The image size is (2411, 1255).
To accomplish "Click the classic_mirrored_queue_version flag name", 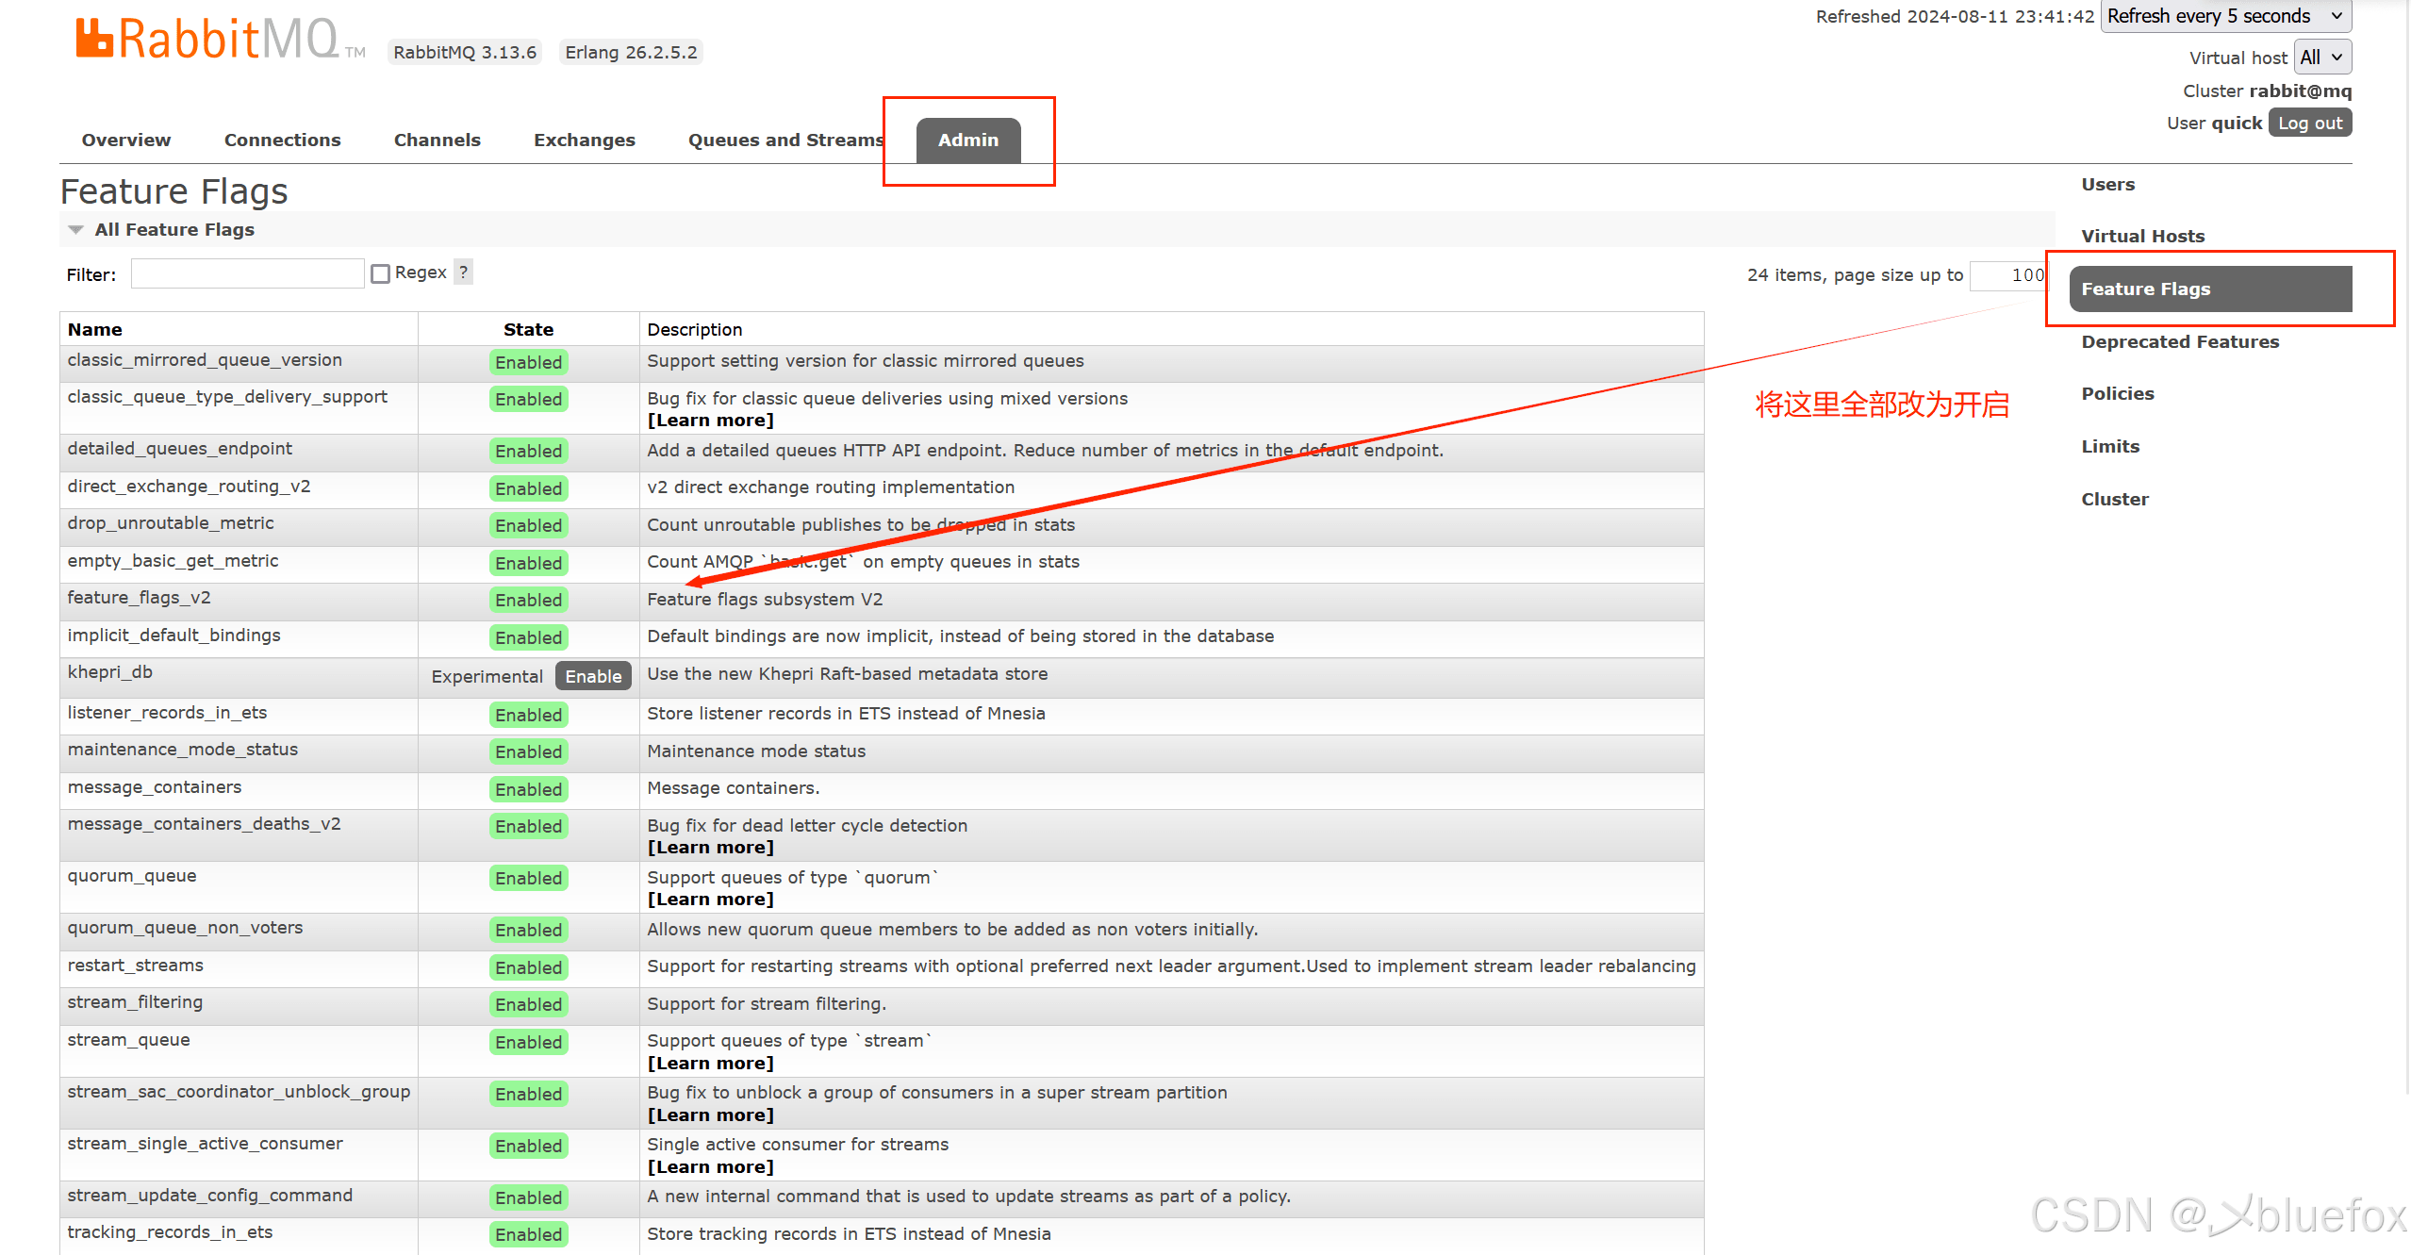I will pyautogui.click(x=205, y=360).
